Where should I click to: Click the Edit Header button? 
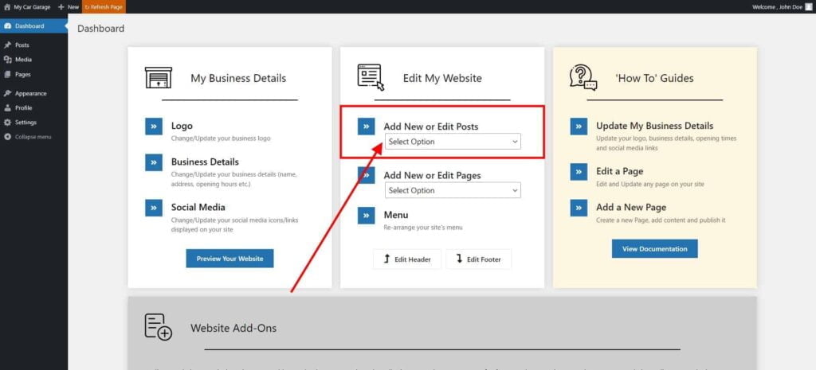[406, 259]
